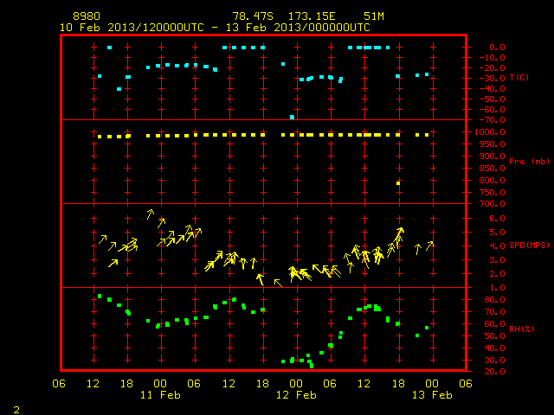Select the RH(%) humidity axis label
The width and height of the screenshot is (554, 415).
point(521,329)
